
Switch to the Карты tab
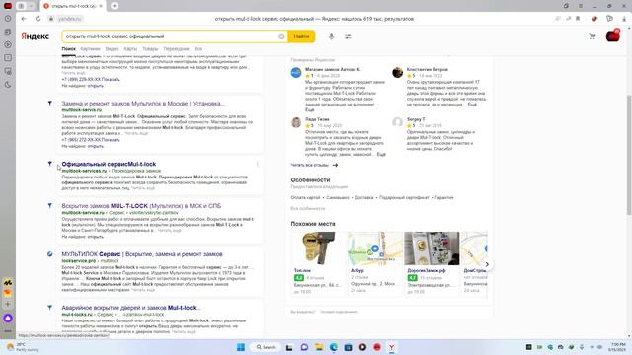pos(130,49)
